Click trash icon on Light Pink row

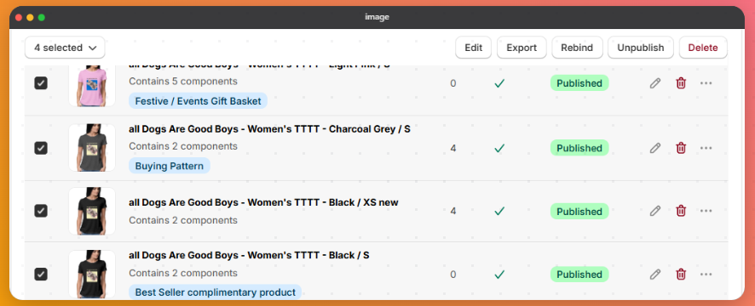(x=681, y=83)
